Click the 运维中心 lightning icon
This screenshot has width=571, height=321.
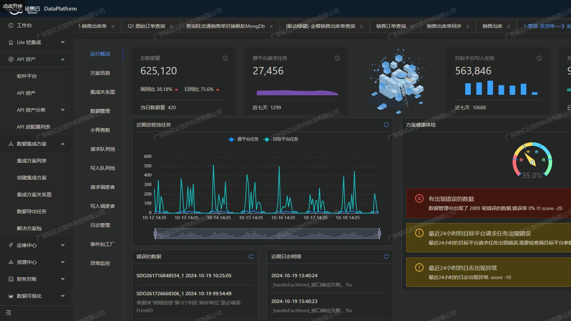coord(11,245)
